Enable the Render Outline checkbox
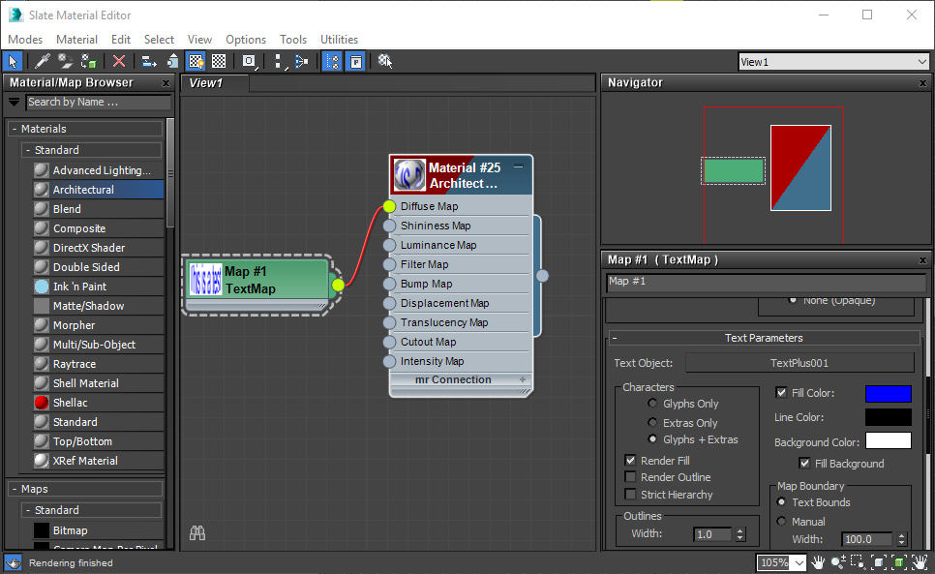Image resolution: width=935 pixels, height=574 pixels. click(x=632, y=477)
